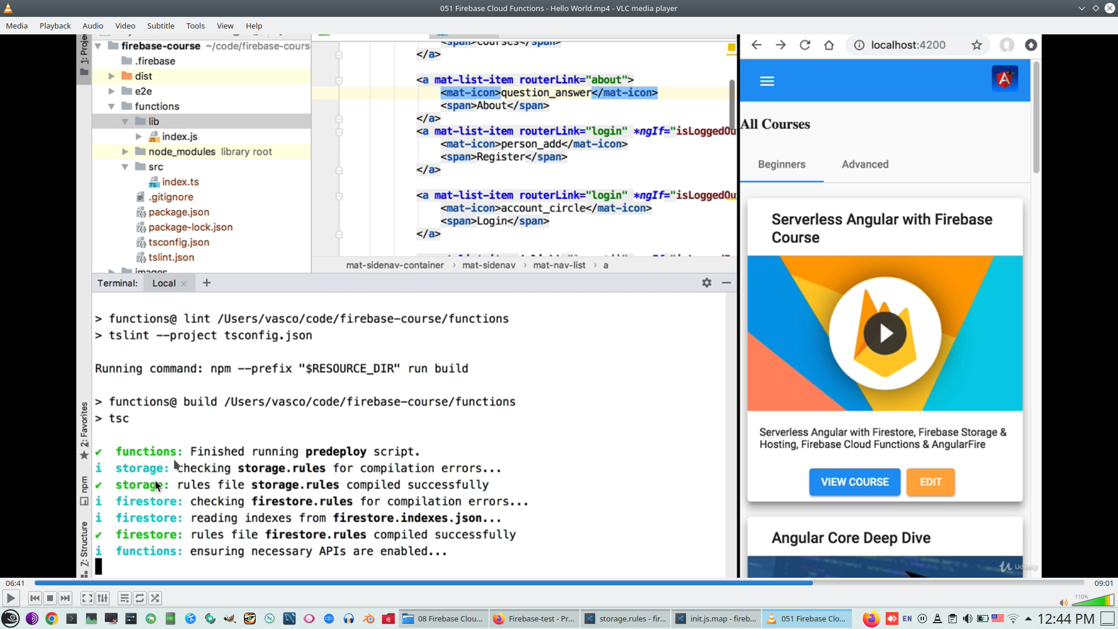Open the Subtitle menu
Screen dimensions: 1118x629
(x=160, y=26)
